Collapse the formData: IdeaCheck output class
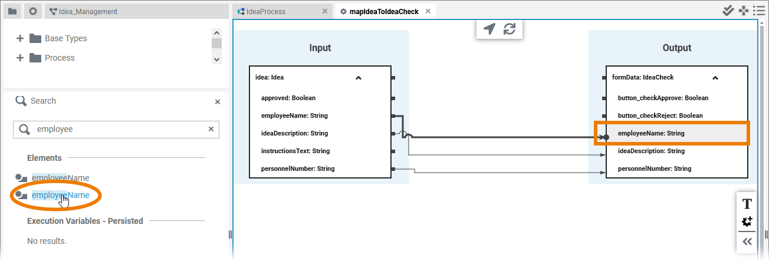769x261 pixels. pyautogui.click(x=715, y=77)
